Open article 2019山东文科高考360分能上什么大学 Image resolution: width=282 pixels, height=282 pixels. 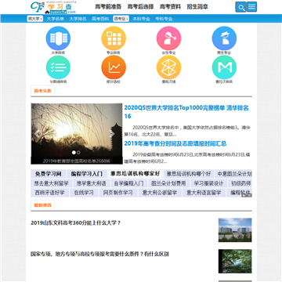point(76,223)
